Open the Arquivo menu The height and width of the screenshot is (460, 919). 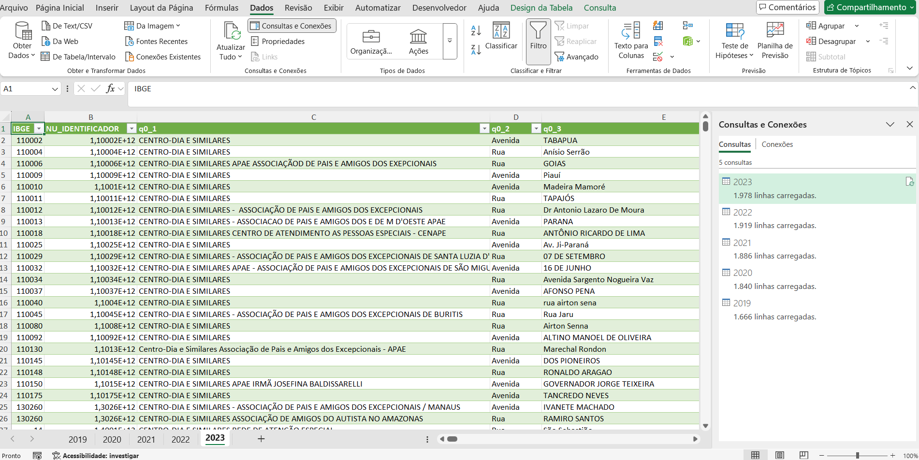click(x=14, y=8)
